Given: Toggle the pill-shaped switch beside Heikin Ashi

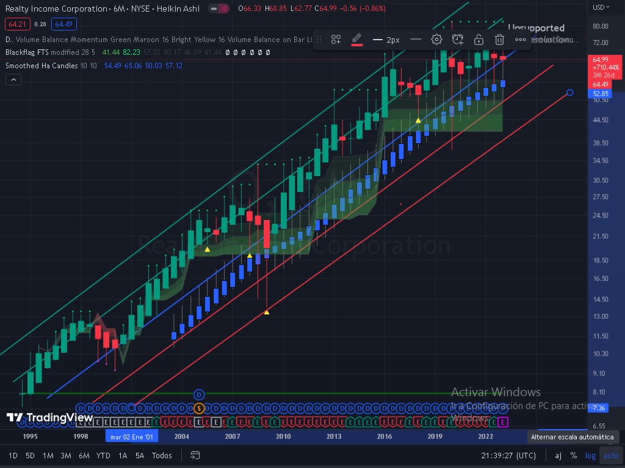Looking at the screenshot, I should click(219, 9).
